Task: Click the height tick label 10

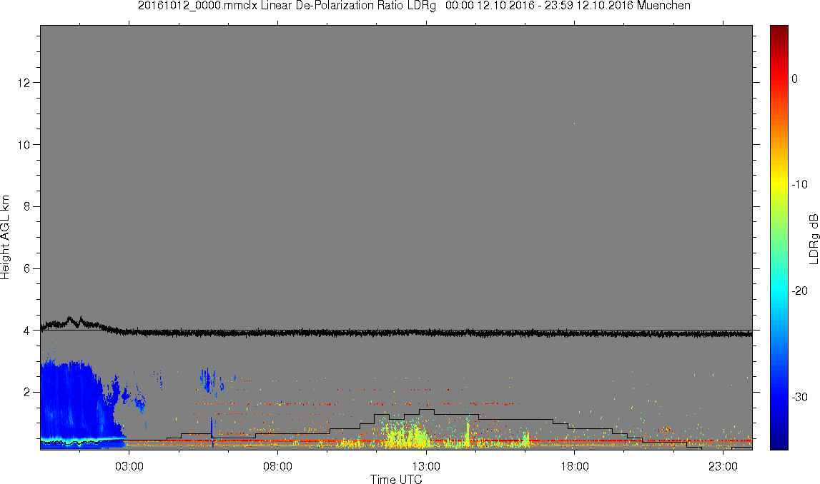Action: pyautogui.click(x=24, y=145)
